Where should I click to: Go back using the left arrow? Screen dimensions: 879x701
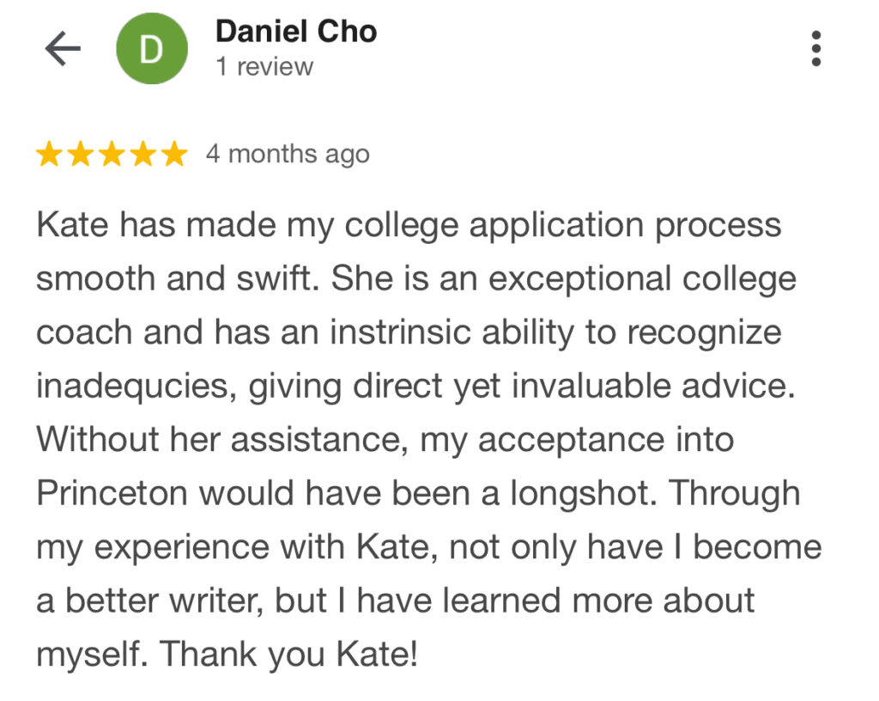[63, 49]
